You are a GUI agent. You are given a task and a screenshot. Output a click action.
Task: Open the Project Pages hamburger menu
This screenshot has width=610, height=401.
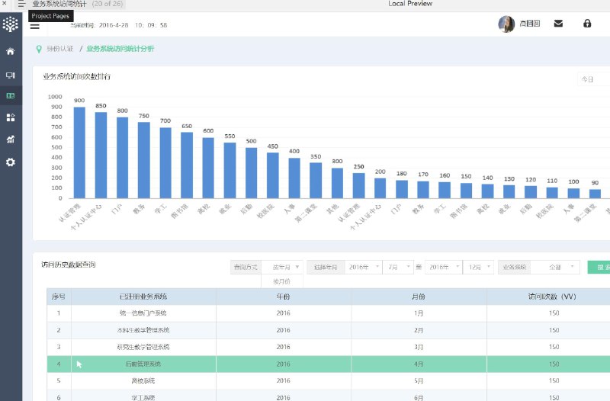(x=21, y=5)
